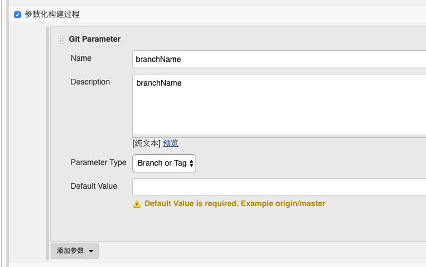The image size is (426, 267).
Task: Focus the Name field containing branchName
Action: pos(279,59)
